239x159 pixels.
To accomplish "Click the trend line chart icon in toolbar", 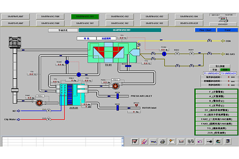I will (x=144, y=141).
